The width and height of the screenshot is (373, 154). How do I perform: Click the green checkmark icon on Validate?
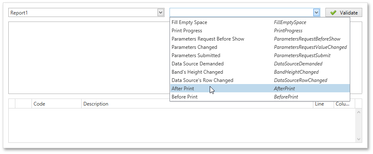tap(333, 13)
